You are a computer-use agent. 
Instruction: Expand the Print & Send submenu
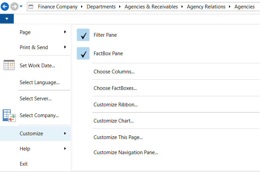pos(65,47)
